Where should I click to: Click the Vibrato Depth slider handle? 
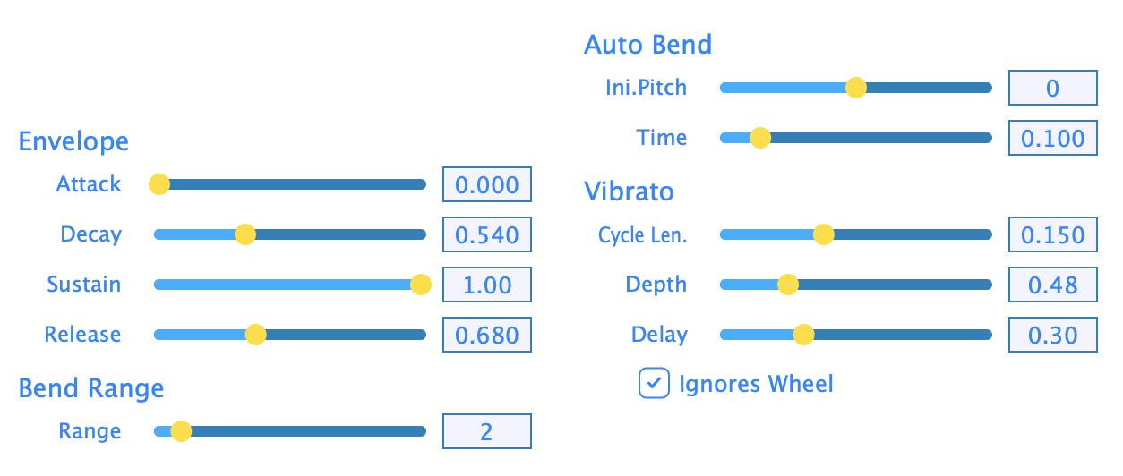pyautogui.click(x=788, y=285)
